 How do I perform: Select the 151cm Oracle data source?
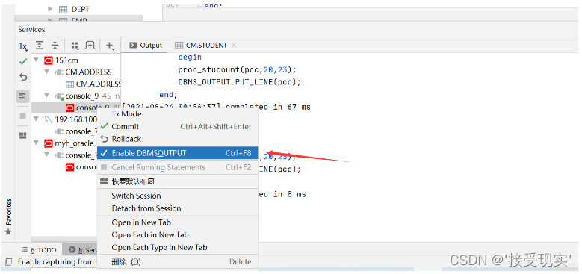click(66, 60)
